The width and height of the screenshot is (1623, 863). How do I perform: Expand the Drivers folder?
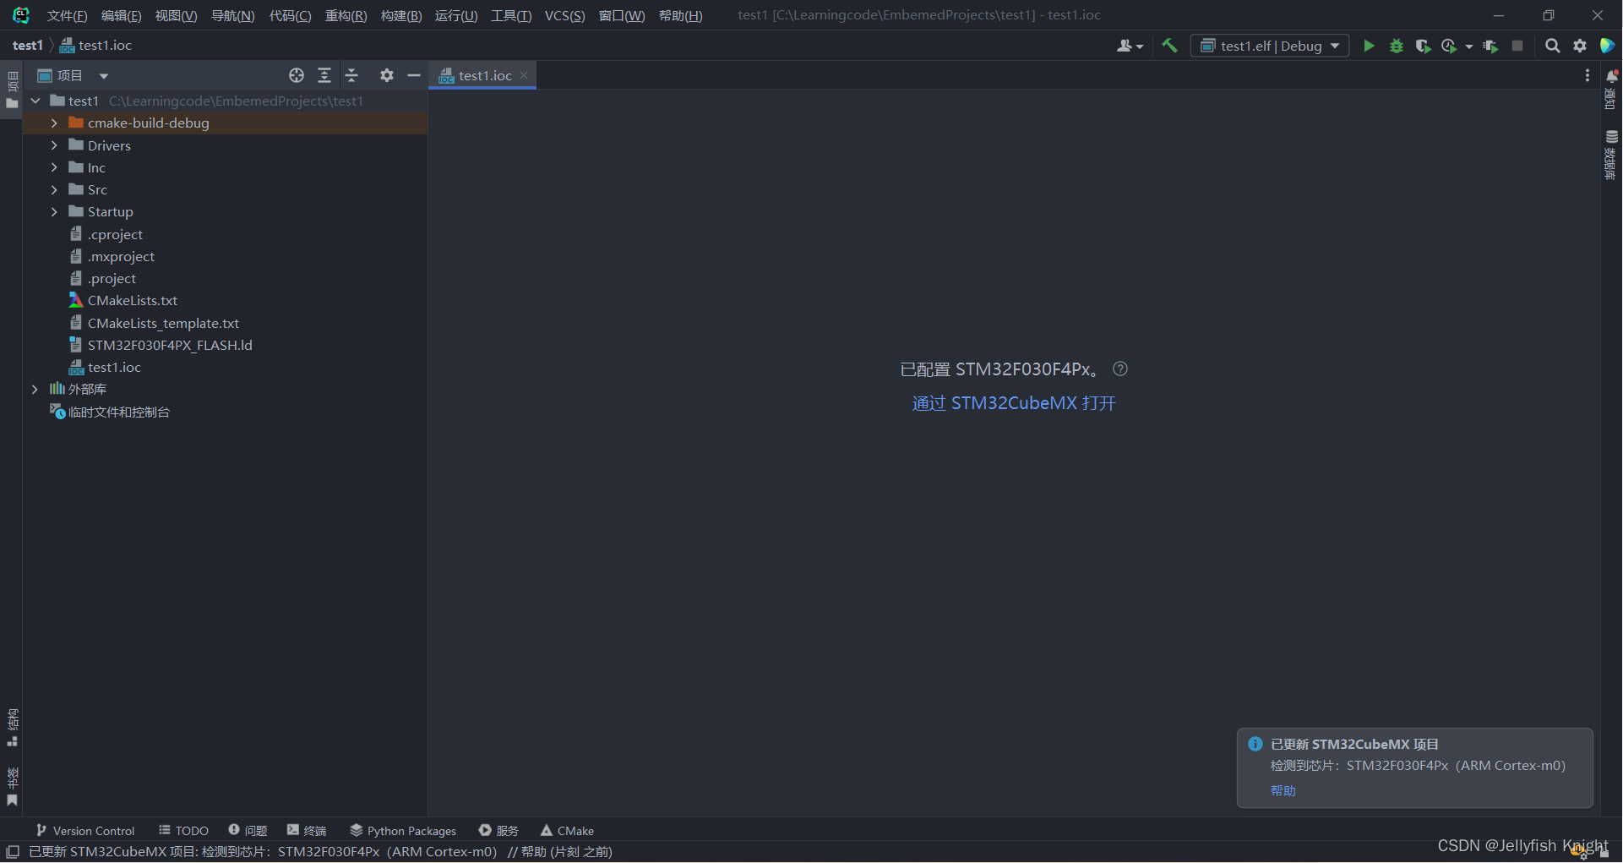point(53,145)
